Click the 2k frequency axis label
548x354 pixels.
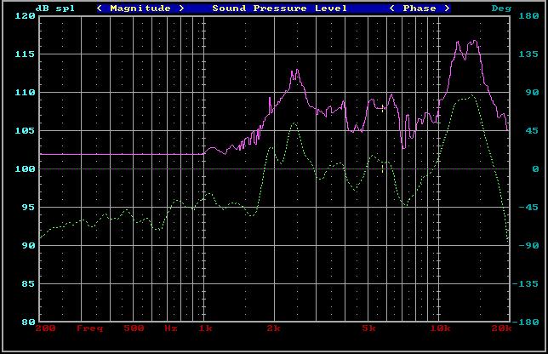click(x=274, y=328)
